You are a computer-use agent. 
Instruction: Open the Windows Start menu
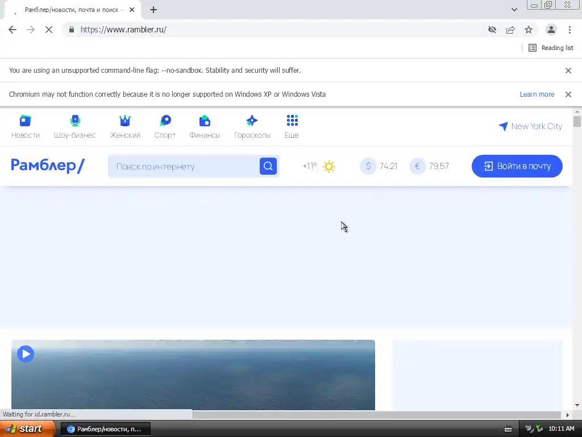click(x=27, y=429)
